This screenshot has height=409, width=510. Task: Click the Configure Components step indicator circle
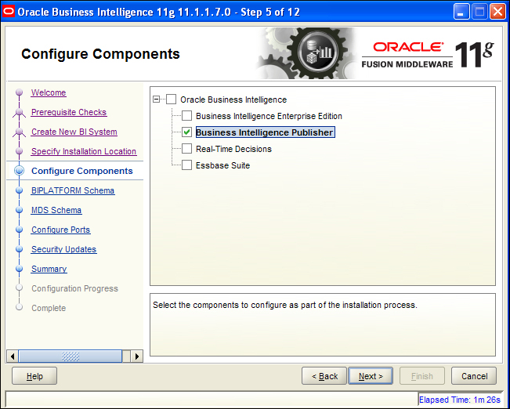point(19,171)
